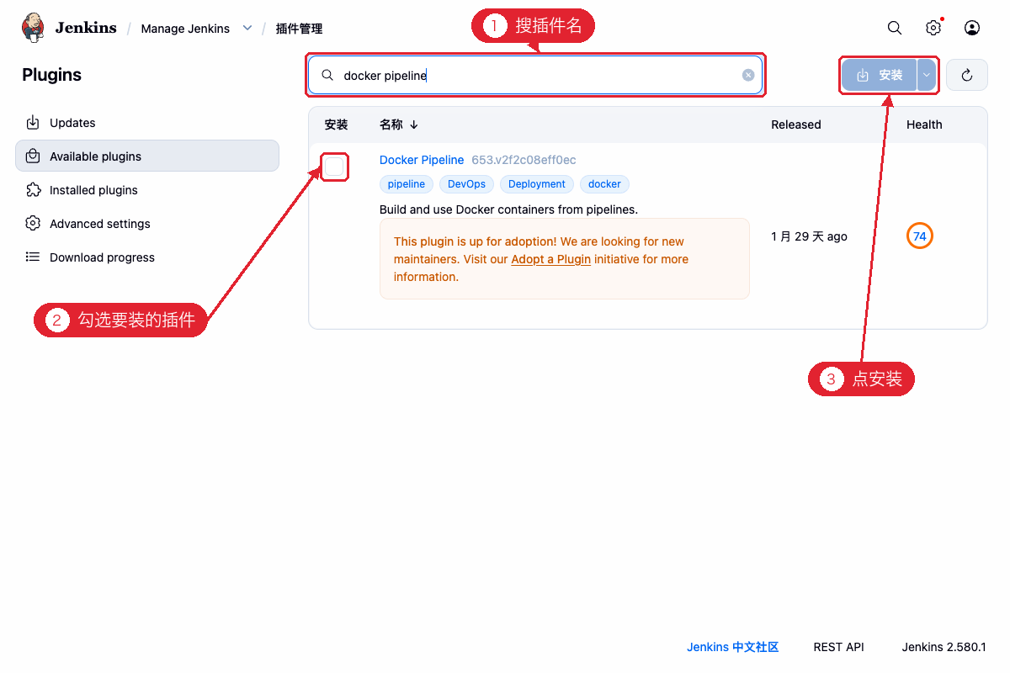Show Download progress page

pyautogui.click(x=147, y=257)
